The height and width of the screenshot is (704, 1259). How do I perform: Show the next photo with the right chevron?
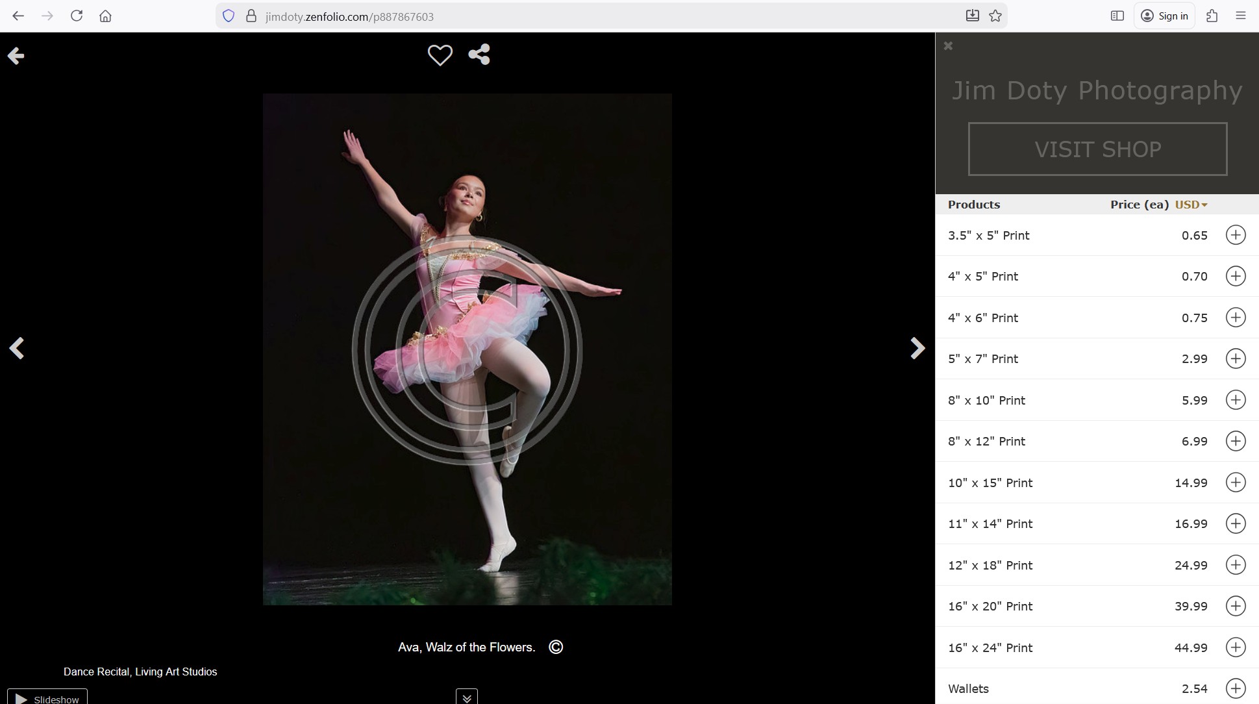917,349
